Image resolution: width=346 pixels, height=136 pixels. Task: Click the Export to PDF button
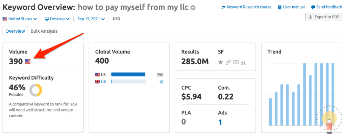click(x=323, y=17)
